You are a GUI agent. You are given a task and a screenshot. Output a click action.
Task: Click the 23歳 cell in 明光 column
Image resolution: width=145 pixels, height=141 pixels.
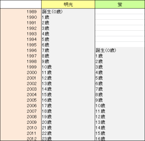[68, 139]
